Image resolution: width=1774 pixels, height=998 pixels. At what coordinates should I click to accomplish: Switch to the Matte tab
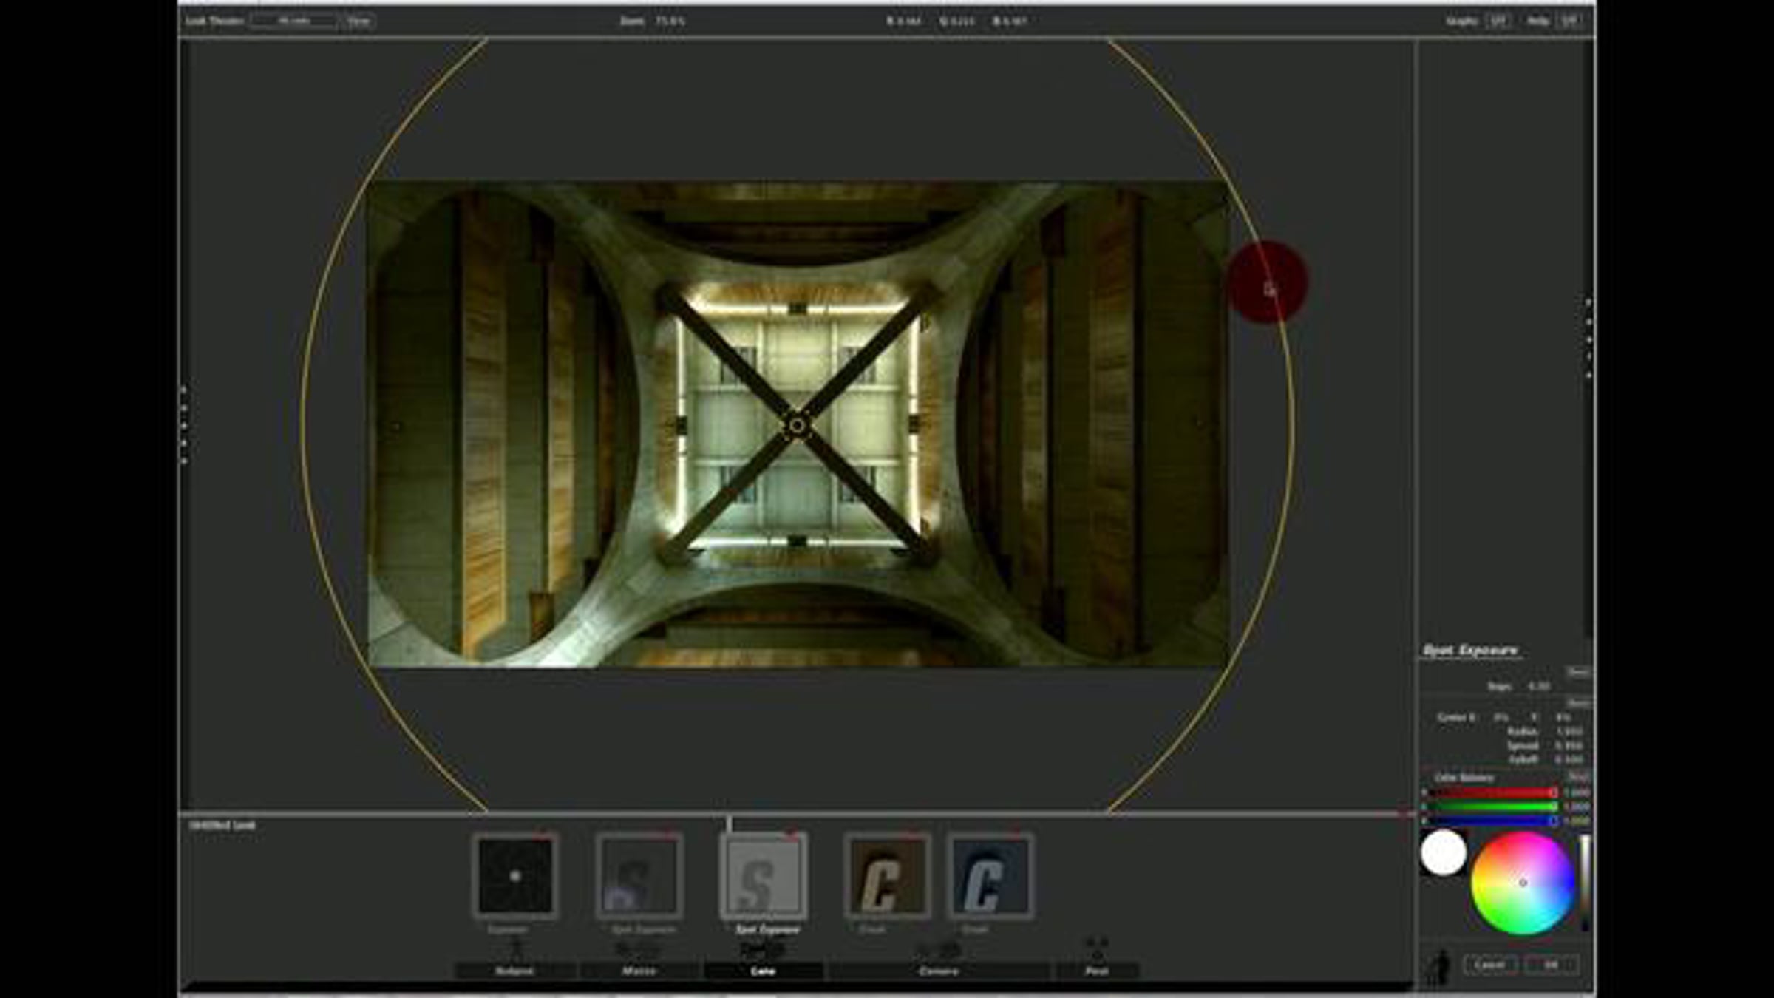coord(639,971)
